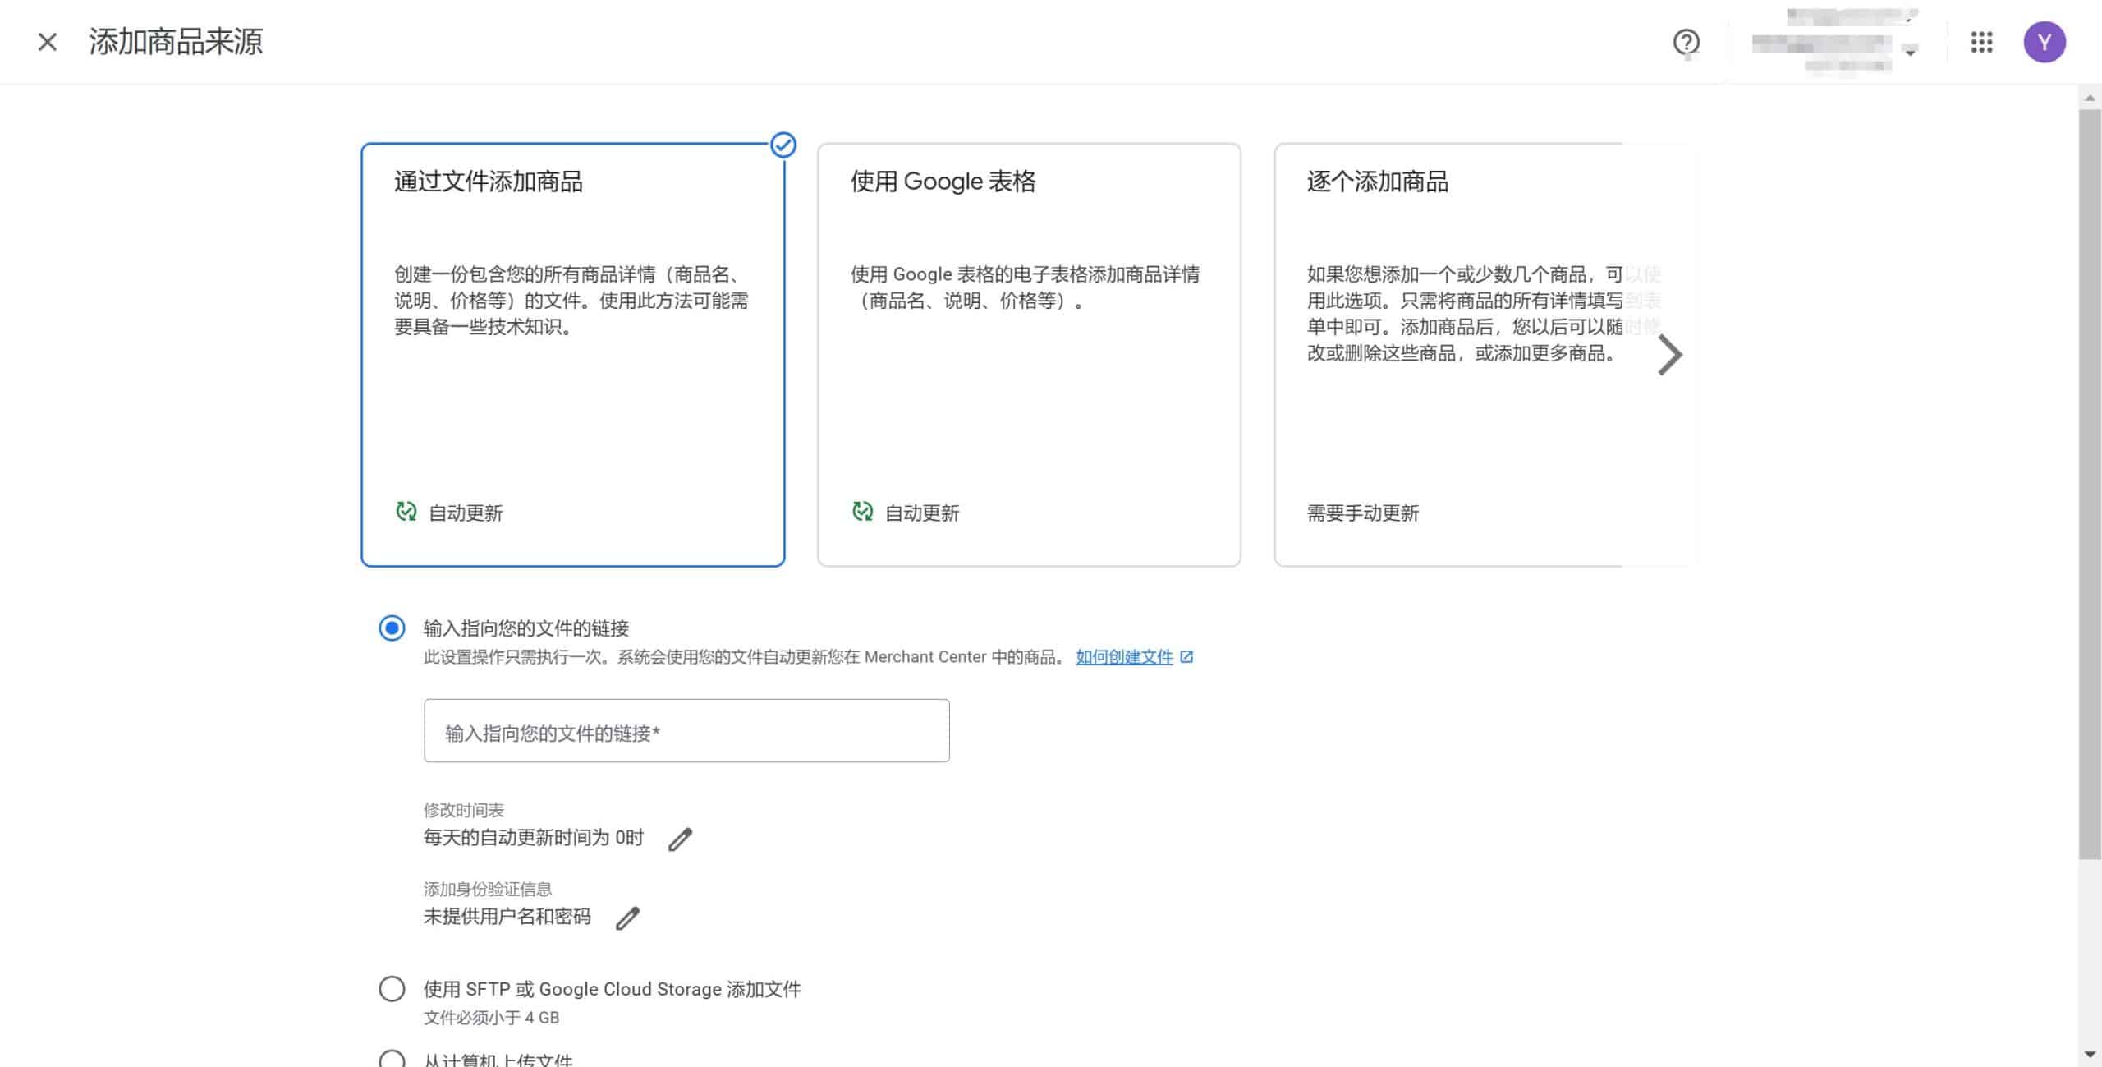
Task: Edit the daily update schedule pencil icon
Action: (x=680, y=839)
